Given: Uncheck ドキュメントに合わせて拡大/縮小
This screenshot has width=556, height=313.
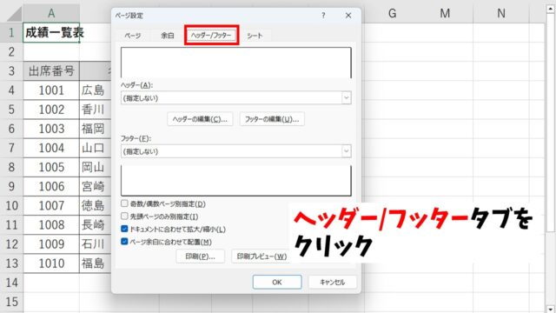Looking at the screenshot, I should tap(124, 229).
